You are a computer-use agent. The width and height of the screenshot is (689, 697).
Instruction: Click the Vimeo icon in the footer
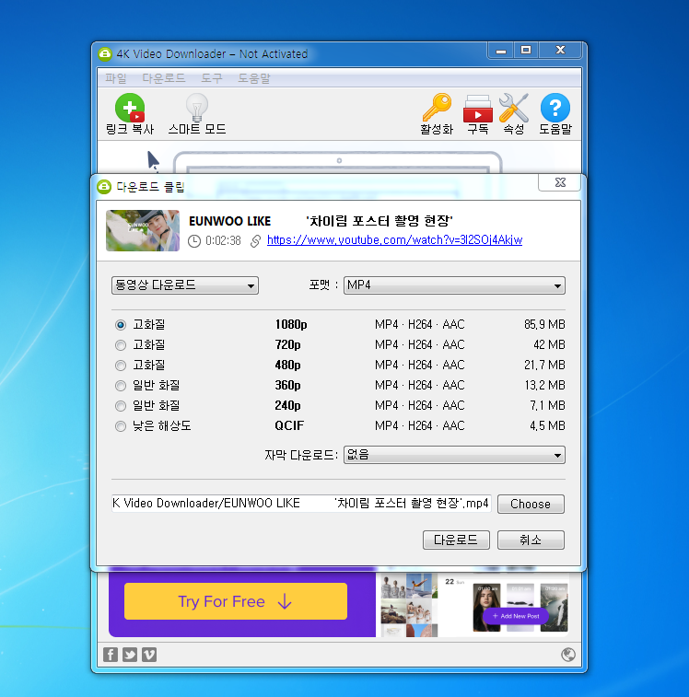(x=149, y=655)
